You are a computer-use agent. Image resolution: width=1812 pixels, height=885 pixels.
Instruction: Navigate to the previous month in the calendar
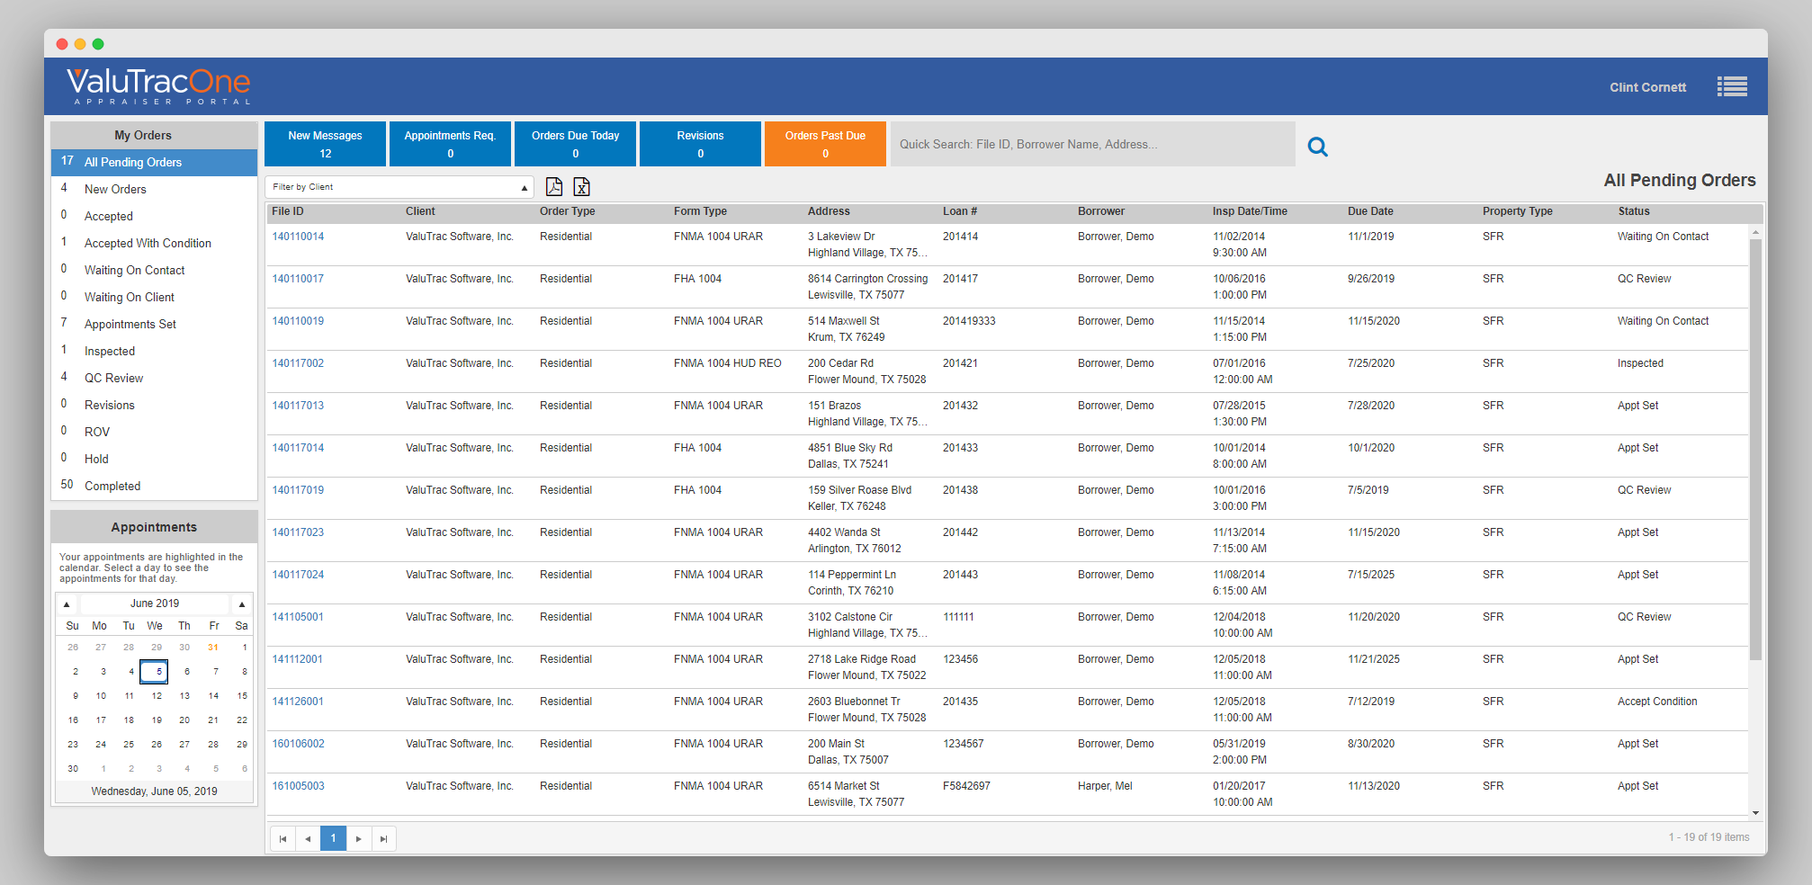67,603
